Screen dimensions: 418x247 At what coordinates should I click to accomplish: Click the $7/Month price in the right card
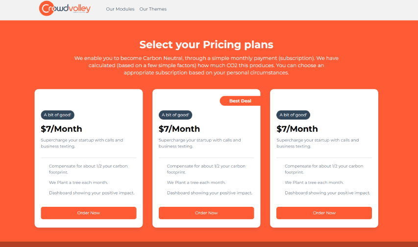297,129
